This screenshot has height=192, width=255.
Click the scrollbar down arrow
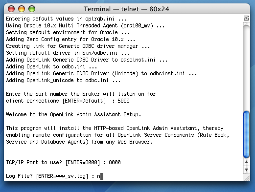point(246,170)
